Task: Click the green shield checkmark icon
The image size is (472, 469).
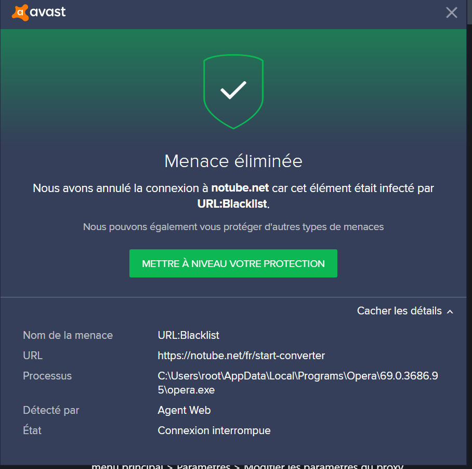Action: 233,91
